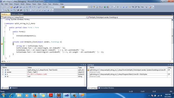Image resolution: width=174 pixels, height=98 pixels.
Task: Open the Debug menu
Action: tap(28, 4)
